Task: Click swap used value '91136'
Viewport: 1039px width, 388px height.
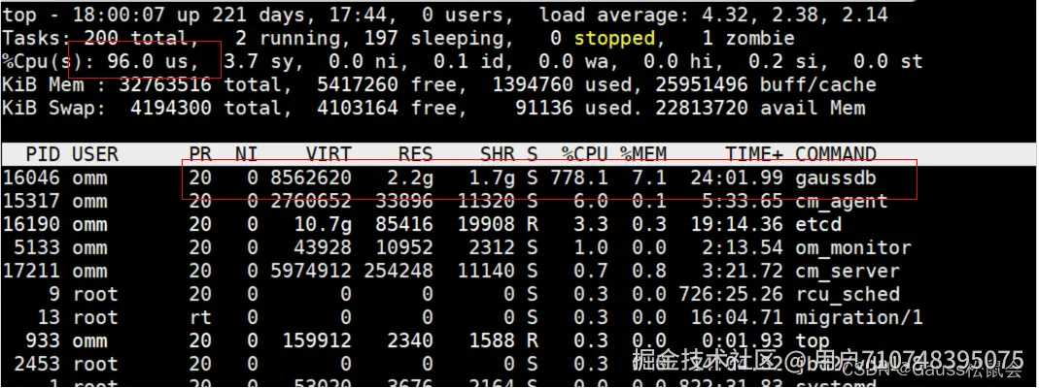Action: pos(544,108)
